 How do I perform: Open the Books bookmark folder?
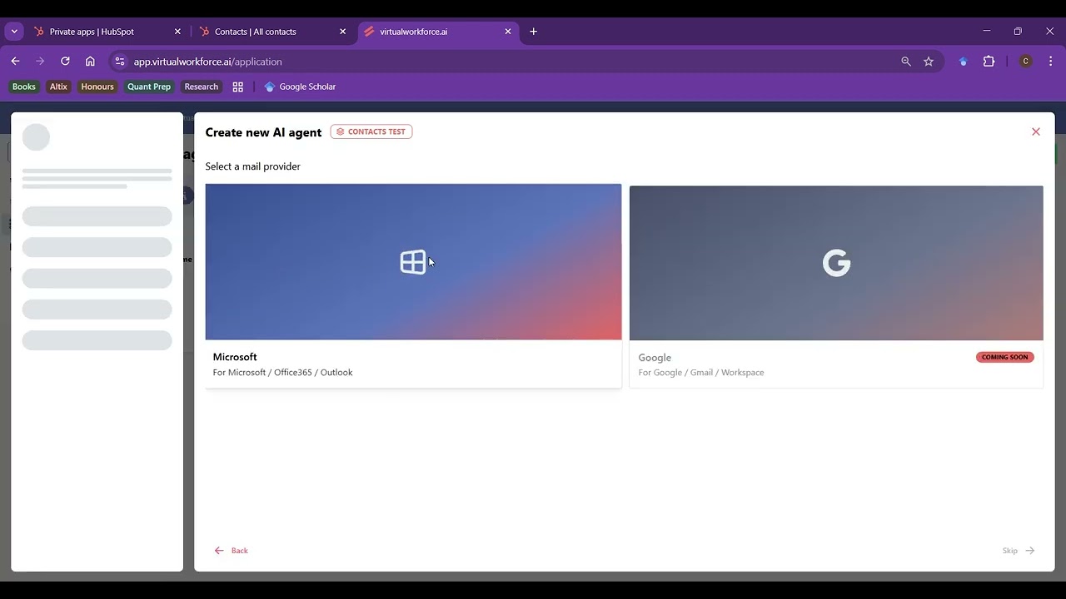click(x=24, y=87)
